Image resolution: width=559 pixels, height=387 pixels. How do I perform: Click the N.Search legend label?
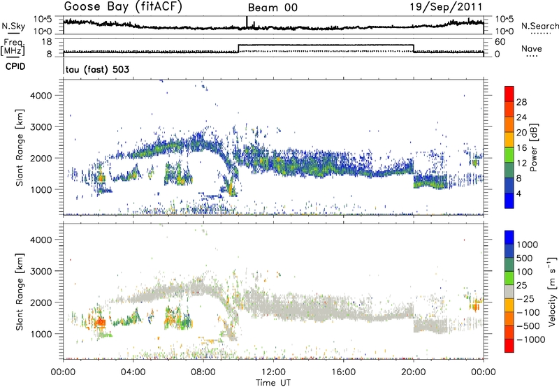[x=540, y=26]
